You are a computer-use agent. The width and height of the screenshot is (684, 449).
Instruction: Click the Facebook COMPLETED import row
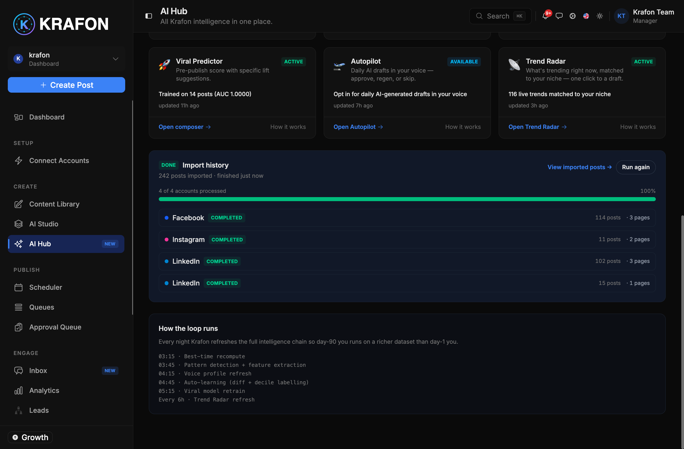407,218
